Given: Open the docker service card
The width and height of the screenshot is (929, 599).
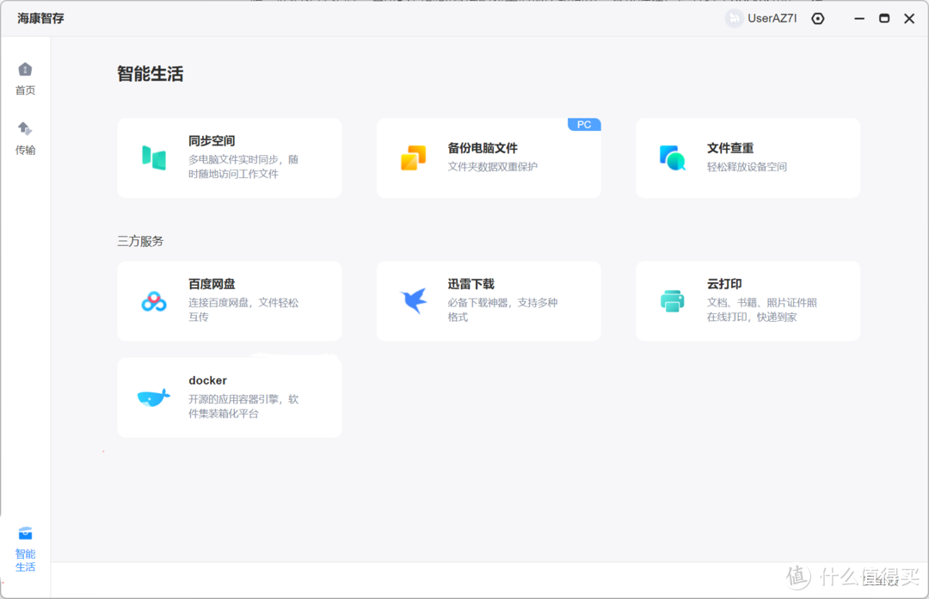Looking at the screenshot, I should (x=230, y=395).
